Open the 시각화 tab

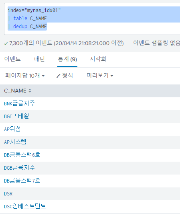coord(98,59)
